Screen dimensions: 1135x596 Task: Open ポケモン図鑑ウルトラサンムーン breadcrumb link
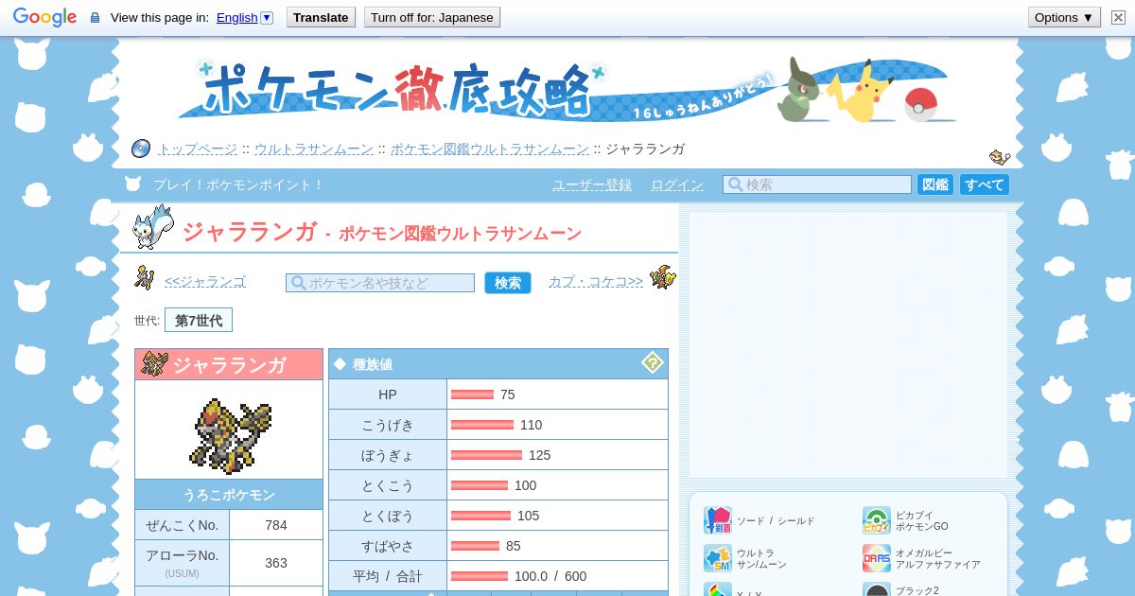tap(489, 149)
